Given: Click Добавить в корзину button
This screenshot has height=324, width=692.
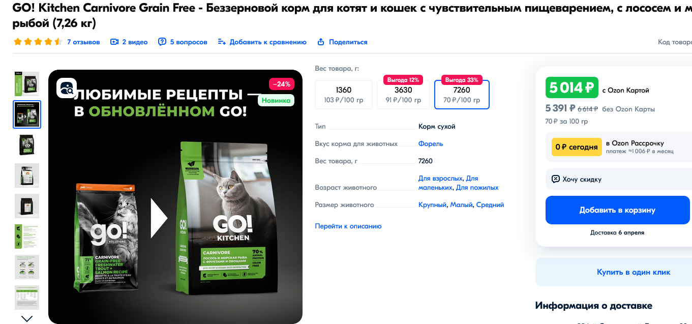Looking at the screenshot, I should click(617, 210).
